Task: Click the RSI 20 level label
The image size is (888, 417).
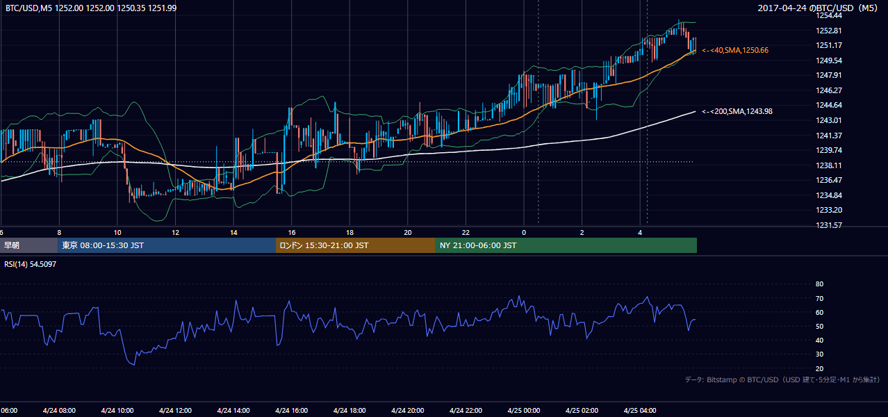Action: (819, 368)
